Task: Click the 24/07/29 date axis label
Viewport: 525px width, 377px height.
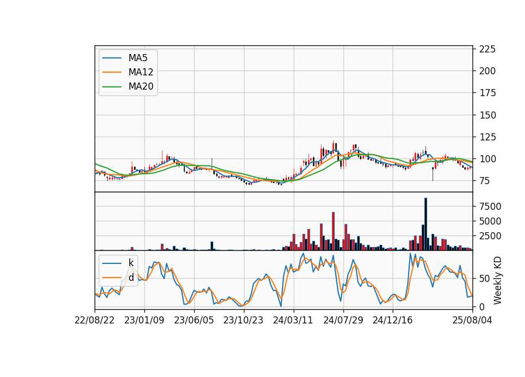Action: click(343, 320)
